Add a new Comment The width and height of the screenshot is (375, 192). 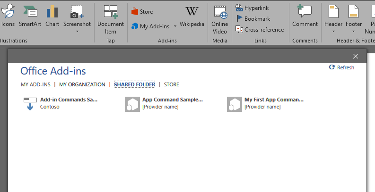tap(305, 16)
